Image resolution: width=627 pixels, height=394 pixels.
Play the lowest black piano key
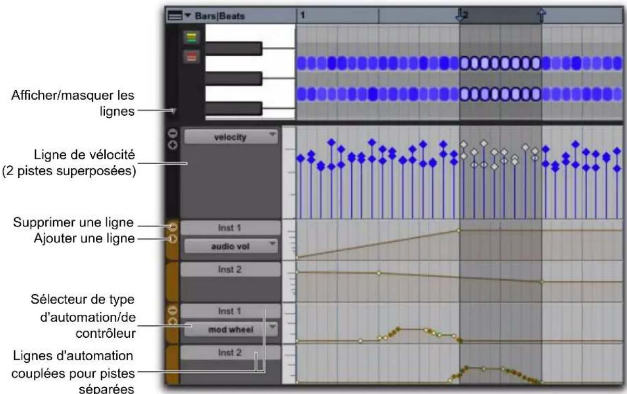click(233, 108)
